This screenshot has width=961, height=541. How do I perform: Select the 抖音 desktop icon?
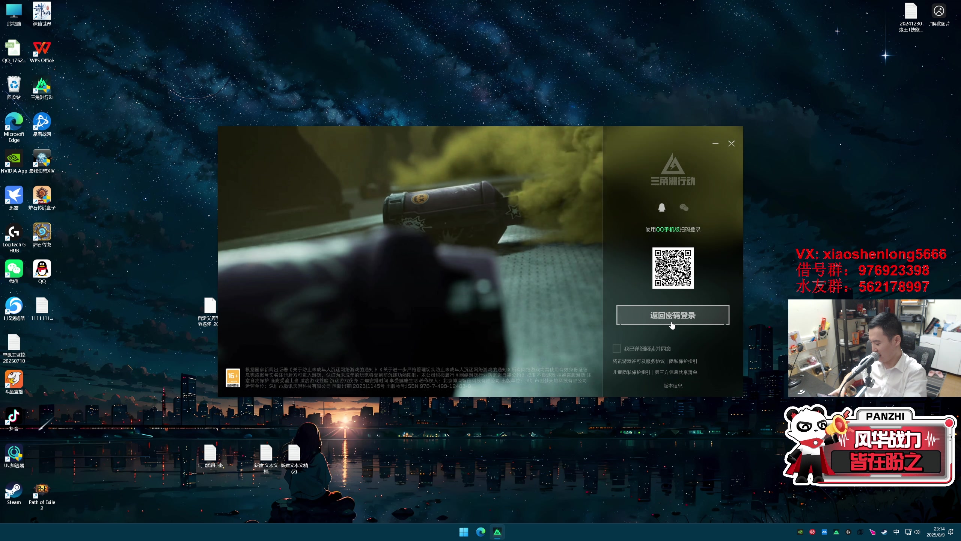coord(14,419)
